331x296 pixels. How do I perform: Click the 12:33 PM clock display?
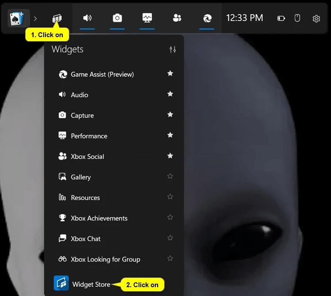[244, 18]
